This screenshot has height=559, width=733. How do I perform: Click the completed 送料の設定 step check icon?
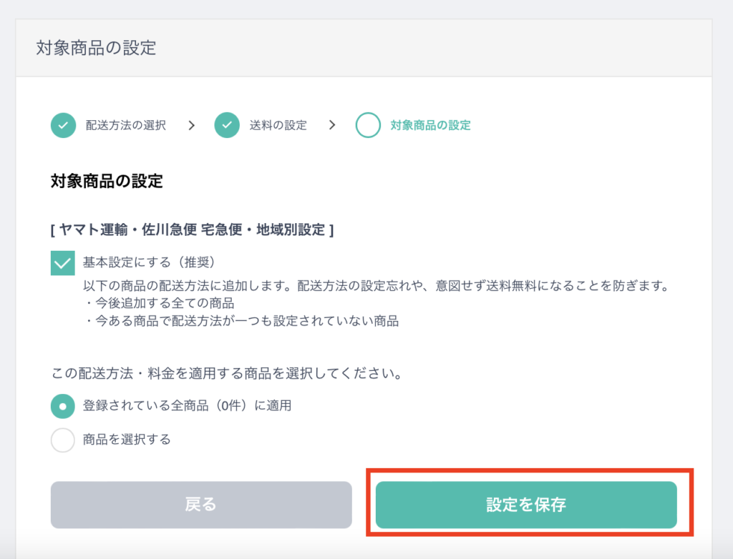click(227, 125)
